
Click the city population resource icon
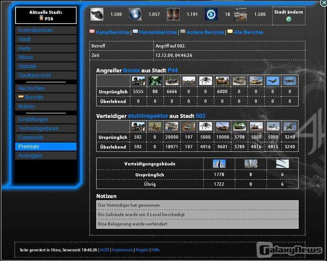[240, 14]
